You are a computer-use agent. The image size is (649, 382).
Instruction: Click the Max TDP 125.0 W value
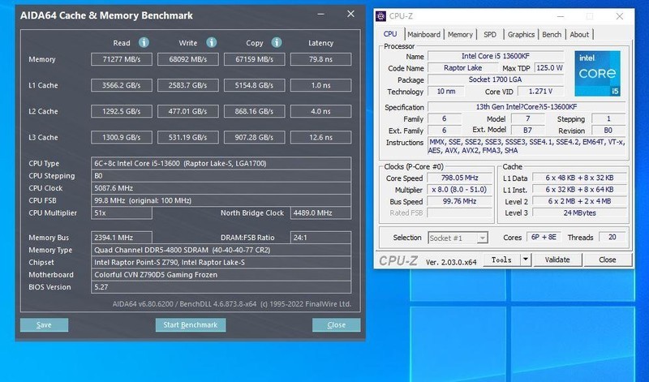pyautogui.click(x=549, y=68)
